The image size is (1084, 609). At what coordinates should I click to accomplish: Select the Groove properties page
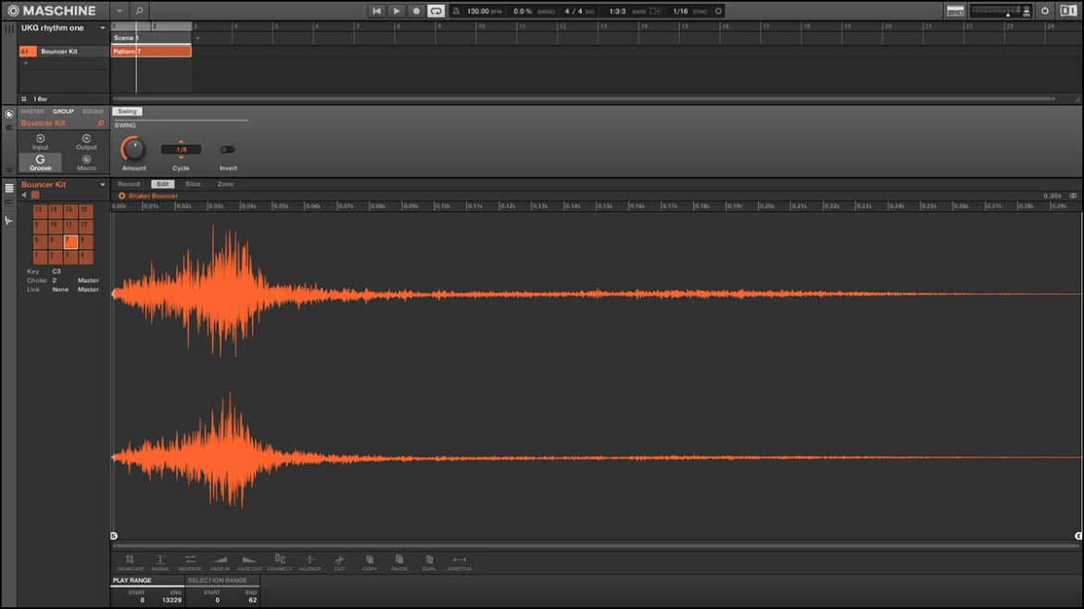pos(40,162)
